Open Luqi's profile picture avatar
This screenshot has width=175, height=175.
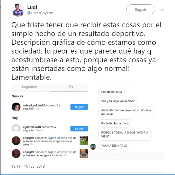(18, 10)
